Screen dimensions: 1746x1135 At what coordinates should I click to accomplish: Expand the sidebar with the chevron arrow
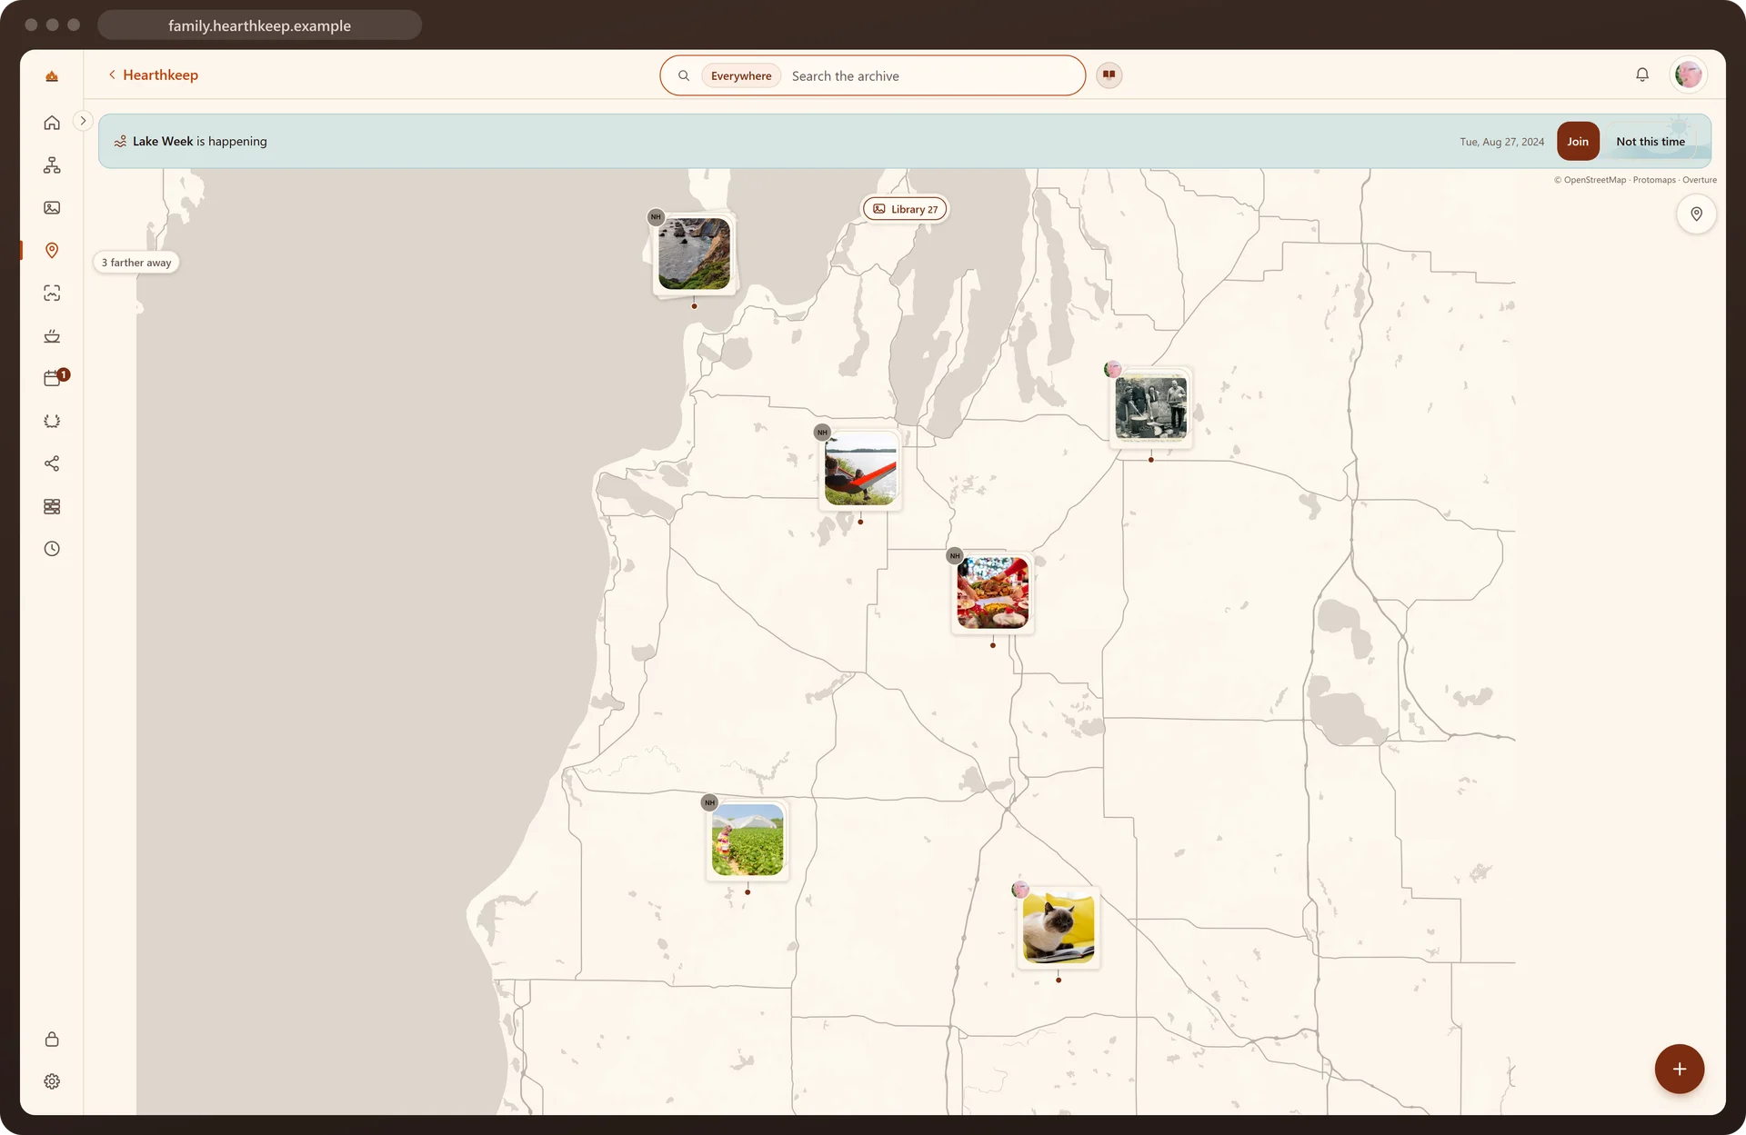[x=83, y=121]
